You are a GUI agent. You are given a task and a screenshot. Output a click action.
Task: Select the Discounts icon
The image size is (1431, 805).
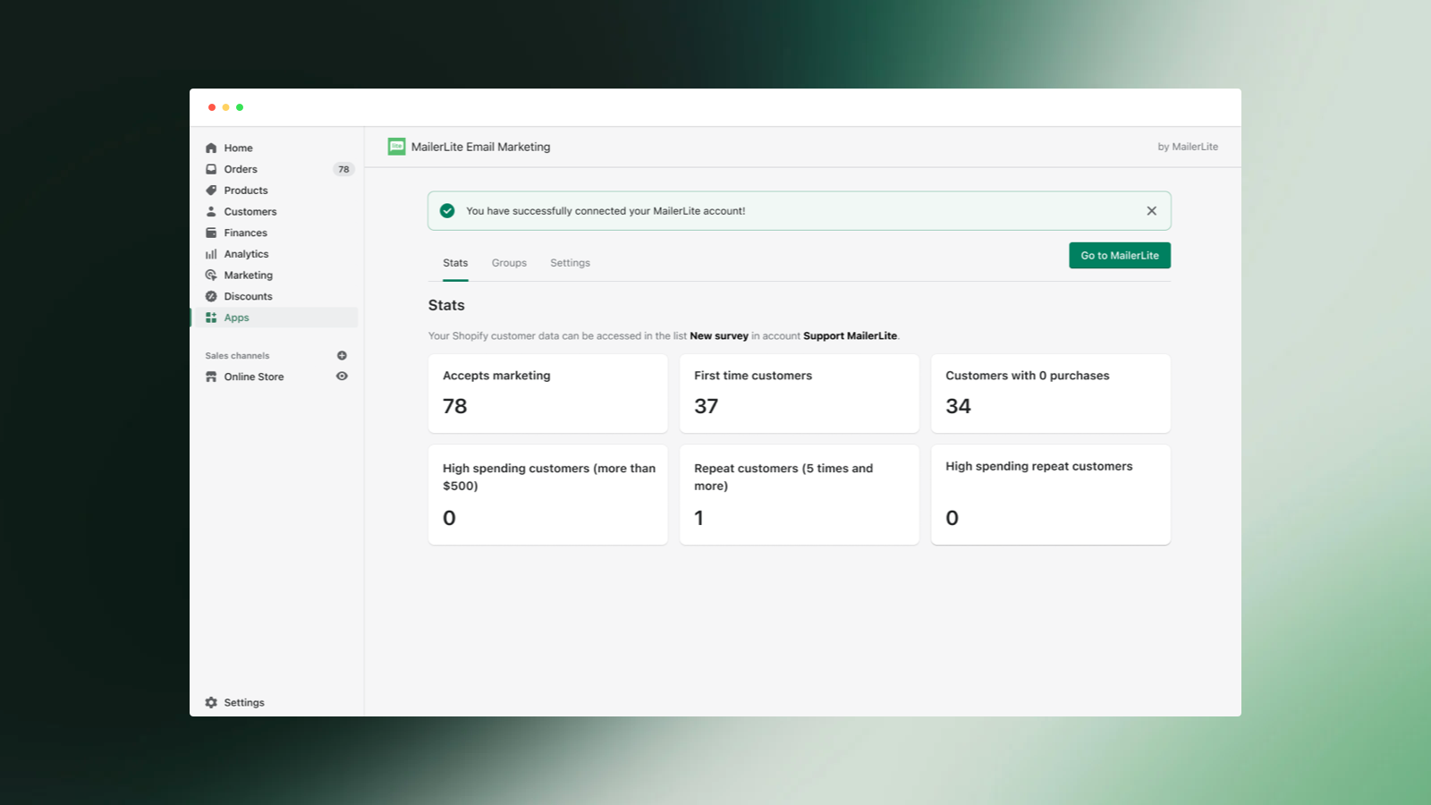pos(212,296)
